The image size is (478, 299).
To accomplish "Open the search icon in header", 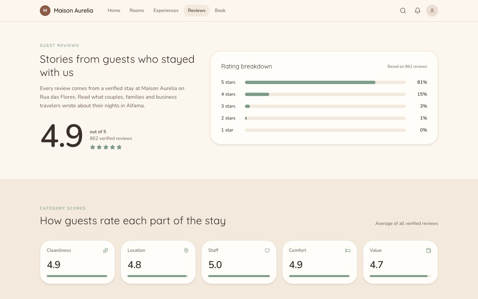I will pyautogui.click(x=403, y=11).
